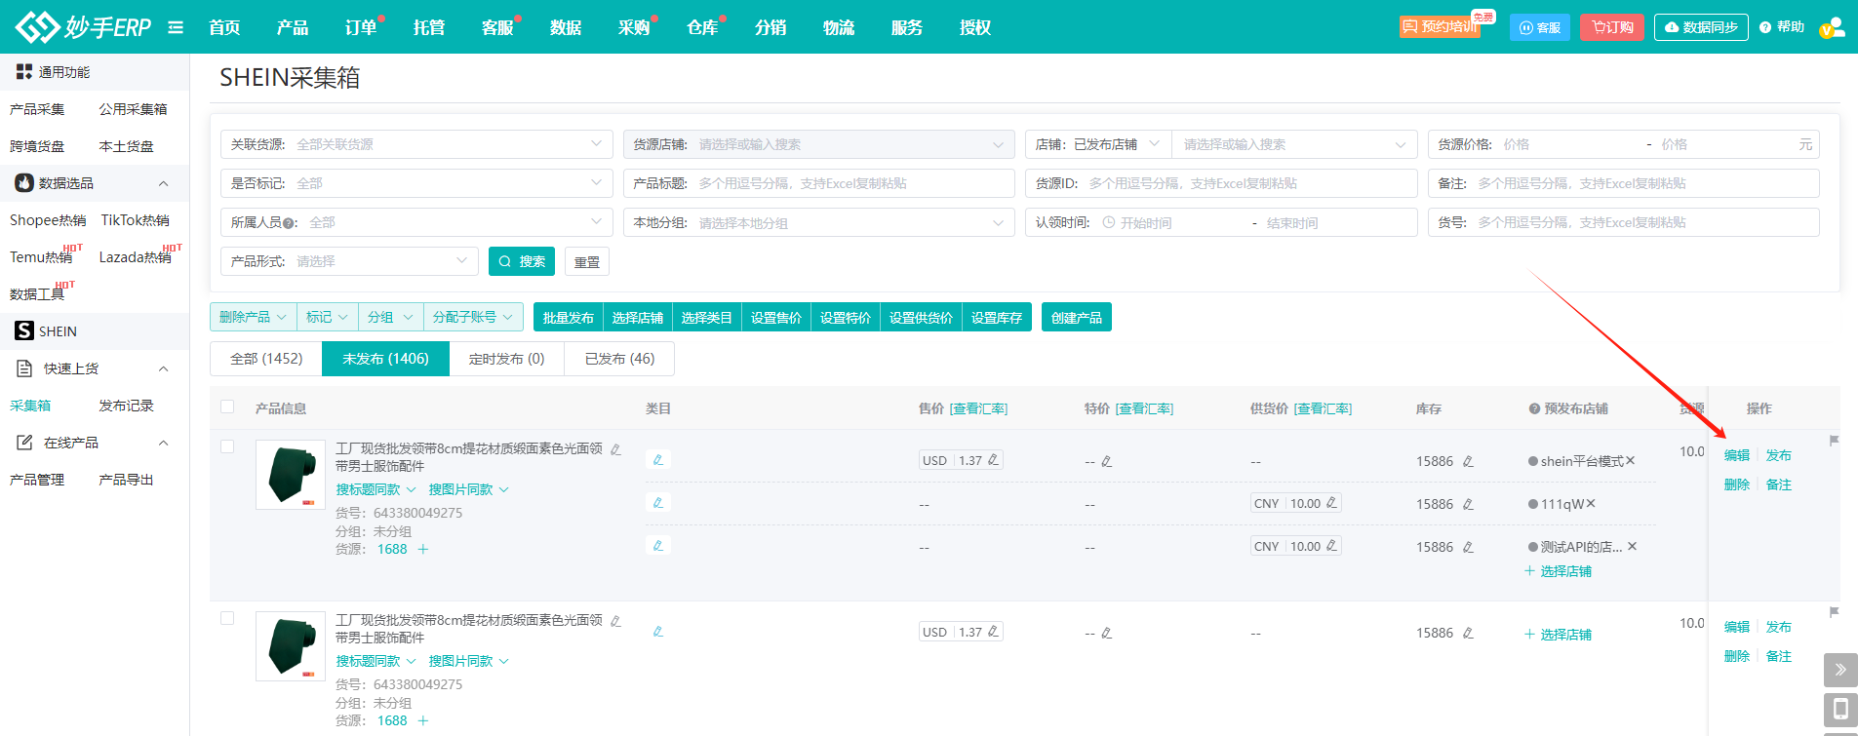Add source plus icon next to first 1688
The width and height of the screenshot is (1858, 736).
point(423,549)
